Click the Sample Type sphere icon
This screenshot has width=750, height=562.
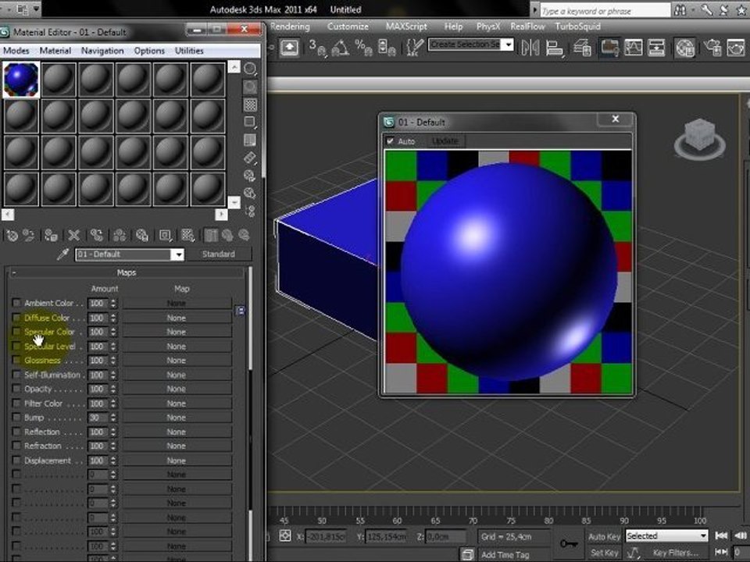250,69
